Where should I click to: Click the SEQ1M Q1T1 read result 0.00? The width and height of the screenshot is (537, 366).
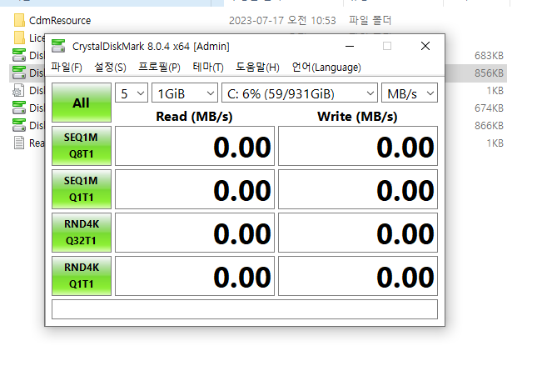pos(195,189)
